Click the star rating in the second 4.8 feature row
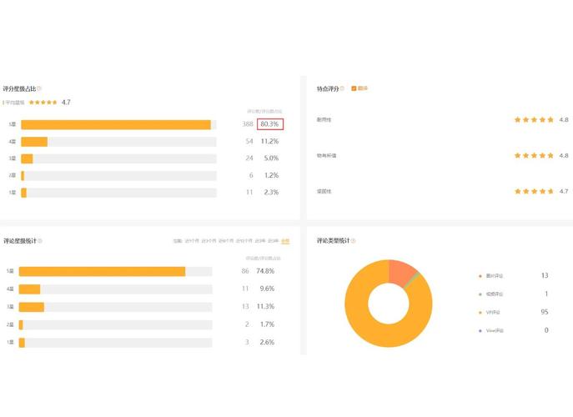 tap(534, 155)
